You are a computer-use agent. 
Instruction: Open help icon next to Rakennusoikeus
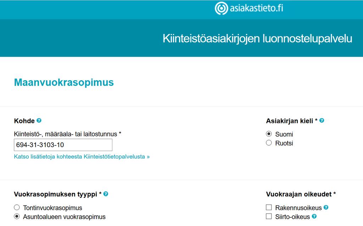point(326,207)
